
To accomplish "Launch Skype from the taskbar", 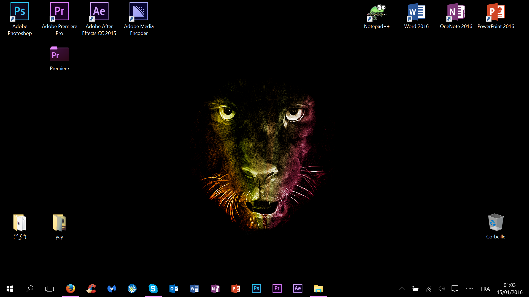I will click(x=153, y=288).
